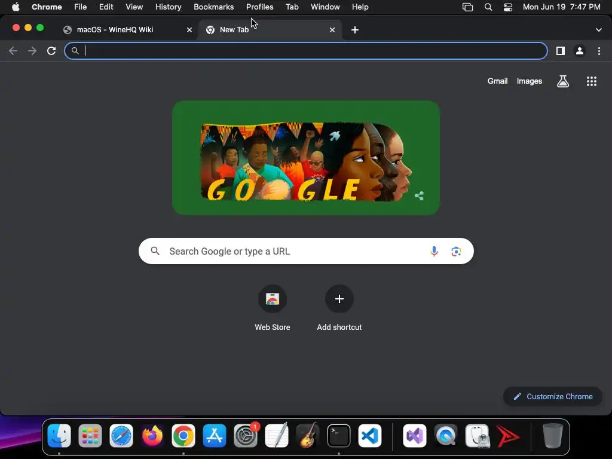Click the Search Google or type a URL box
Image resolution: width=612 pixels, height=459 pixels.
306,251
